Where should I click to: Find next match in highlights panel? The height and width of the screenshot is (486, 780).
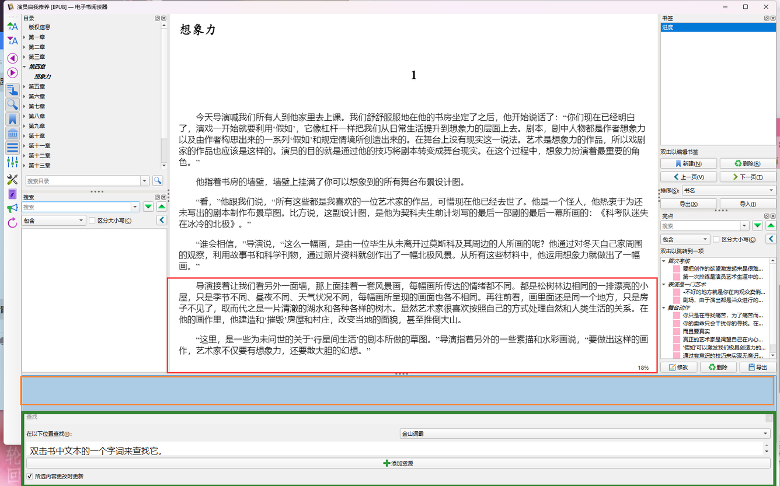click(757, 225)
